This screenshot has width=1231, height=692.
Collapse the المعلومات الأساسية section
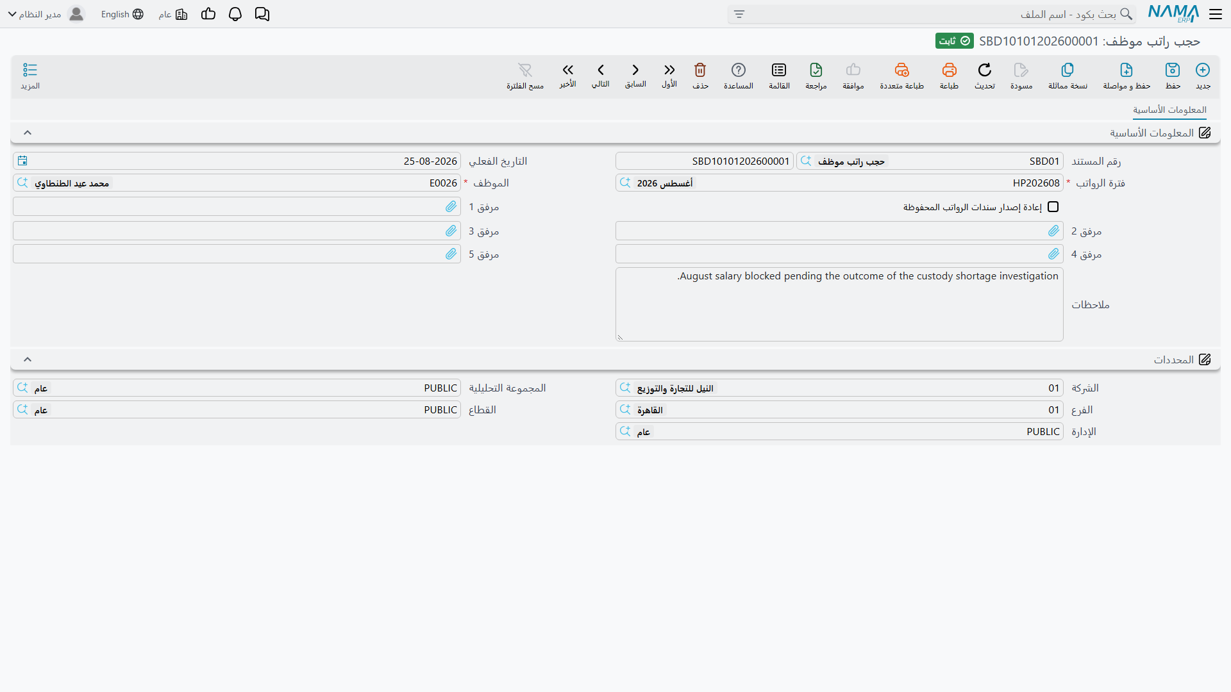tap(28, 133)
